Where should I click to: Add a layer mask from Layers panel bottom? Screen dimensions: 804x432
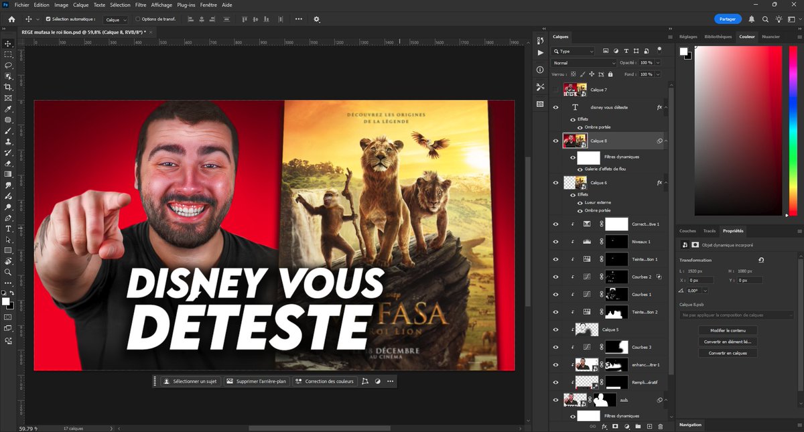pyautogui.click(x=615, y=426)
